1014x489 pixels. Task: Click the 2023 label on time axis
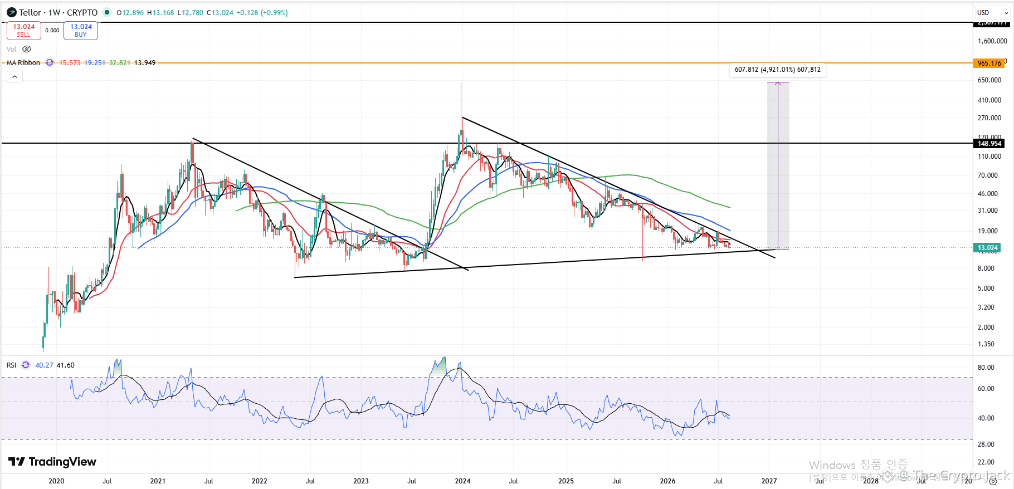361,481
